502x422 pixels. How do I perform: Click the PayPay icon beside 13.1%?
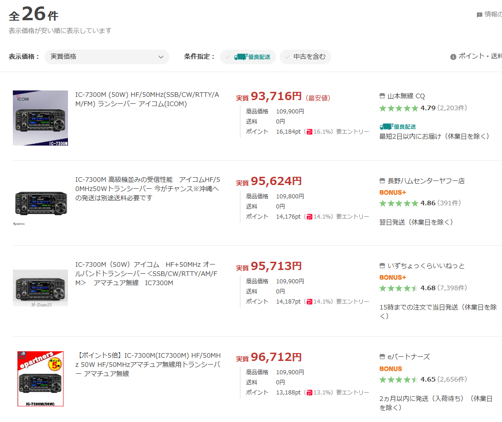[x=309, y=393]
